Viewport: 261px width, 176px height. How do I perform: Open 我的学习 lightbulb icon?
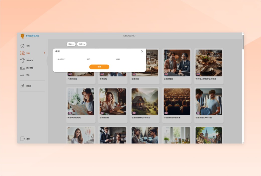[22, 60]
